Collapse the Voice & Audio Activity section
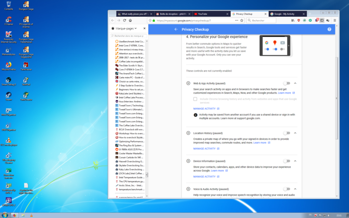This screenshot has width=349, height=218. [295, 189]
